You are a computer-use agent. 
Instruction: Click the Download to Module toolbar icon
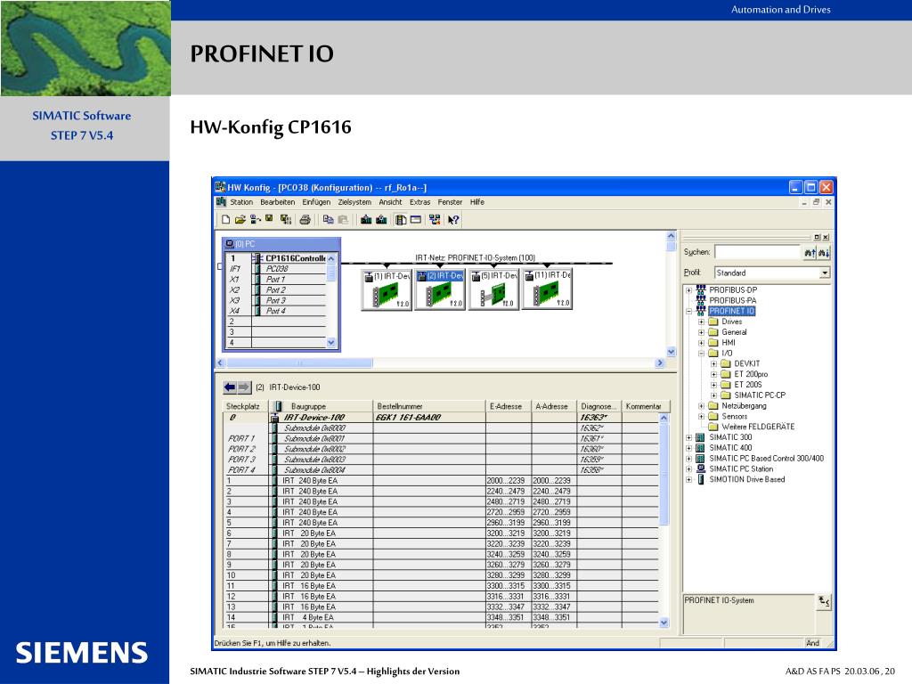[366, 220]
